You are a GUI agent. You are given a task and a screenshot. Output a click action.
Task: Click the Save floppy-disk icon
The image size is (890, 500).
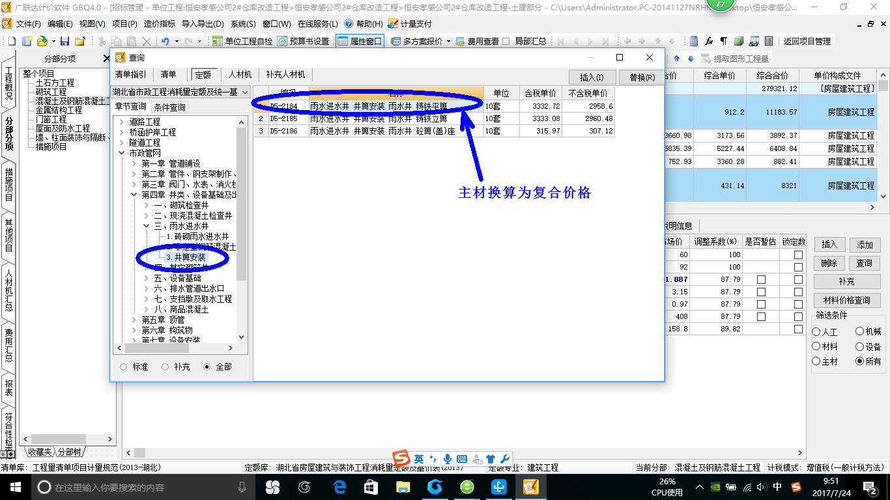(65, 41)
